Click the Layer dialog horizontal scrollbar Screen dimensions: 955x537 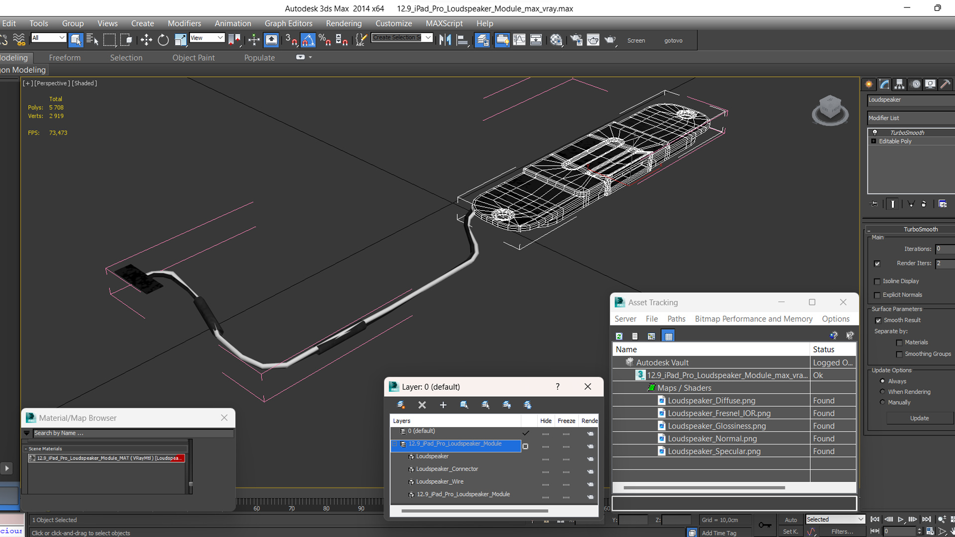pos(475,511)
